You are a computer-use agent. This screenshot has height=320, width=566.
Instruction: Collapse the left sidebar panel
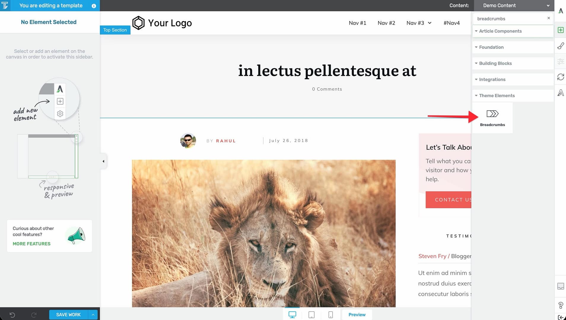click(x=103, y=161)
